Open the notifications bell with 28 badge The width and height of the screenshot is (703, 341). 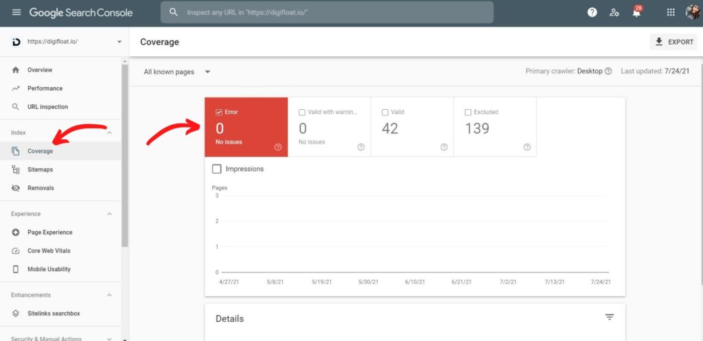(x=636, y=12)
